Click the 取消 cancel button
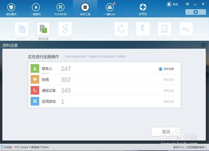The image size is (209, 151). [x=166, y=132]
